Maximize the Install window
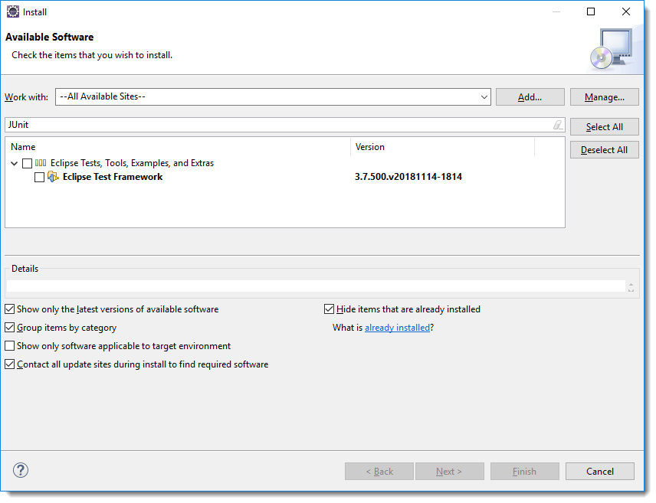 click(x=591, y=11)
